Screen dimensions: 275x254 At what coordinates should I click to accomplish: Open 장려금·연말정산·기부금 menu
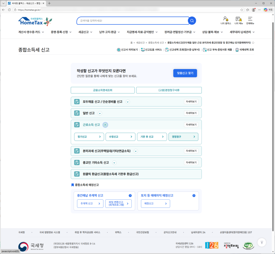click(180, 32)
